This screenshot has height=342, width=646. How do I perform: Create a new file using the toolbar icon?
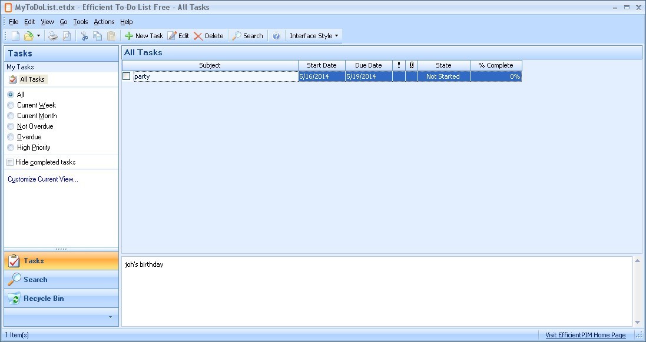[15, 35]
